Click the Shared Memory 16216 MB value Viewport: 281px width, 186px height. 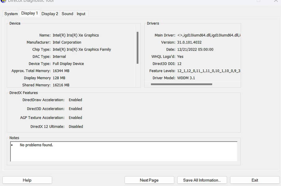pyautogui.click(x=61, y=85)
